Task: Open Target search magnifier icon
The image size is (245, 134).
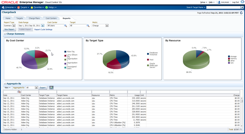Action: [88, 26]
